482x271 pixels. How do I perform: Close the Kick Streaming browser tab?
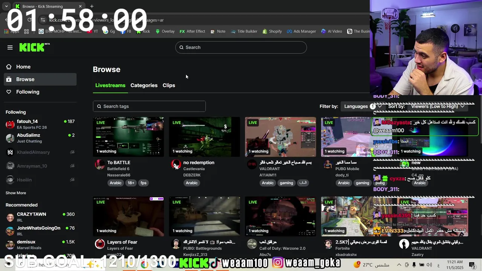(80, 6)
